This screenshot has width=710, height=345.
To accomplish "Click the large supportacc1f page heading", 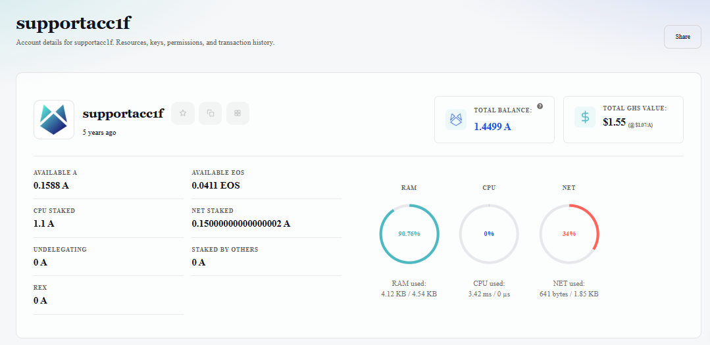I will pyautogui.click(x=73, y=24).
